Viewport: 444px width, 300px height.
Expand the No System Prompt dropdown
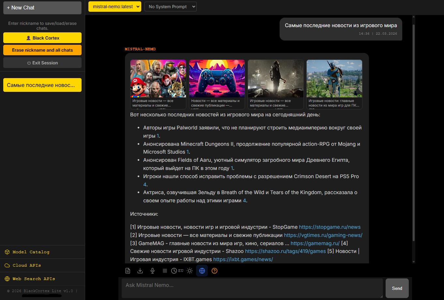tap(170, 7)
